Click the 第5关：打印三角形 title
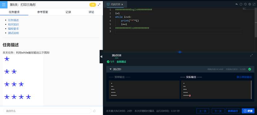Viewport: 257px width, 115px height. point(23,5)
